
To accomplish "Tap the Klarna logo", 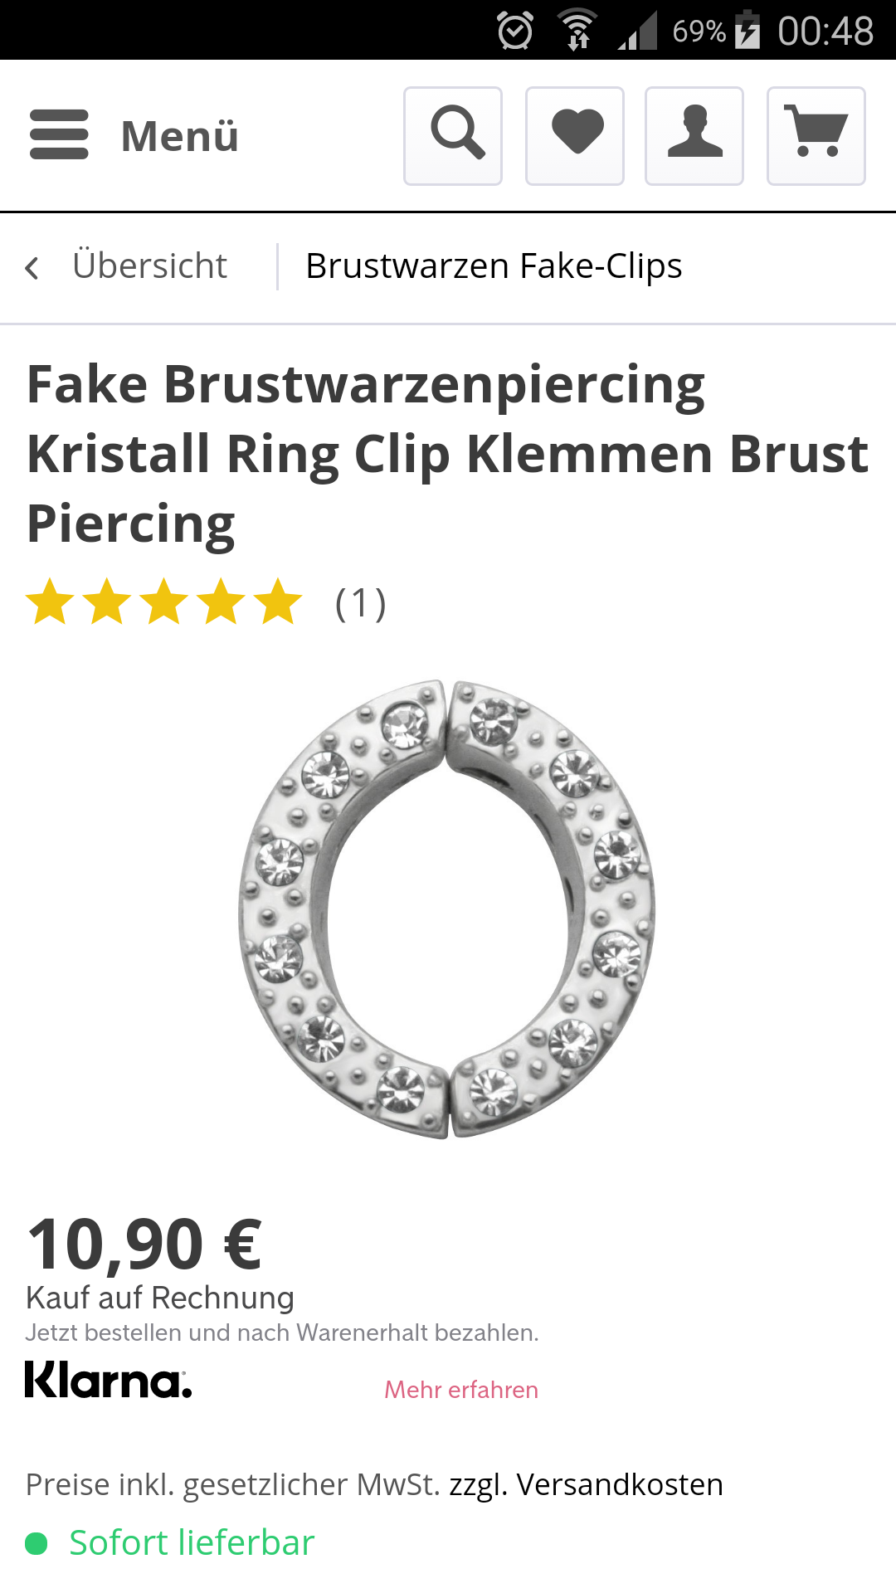I will point(109,1380).
